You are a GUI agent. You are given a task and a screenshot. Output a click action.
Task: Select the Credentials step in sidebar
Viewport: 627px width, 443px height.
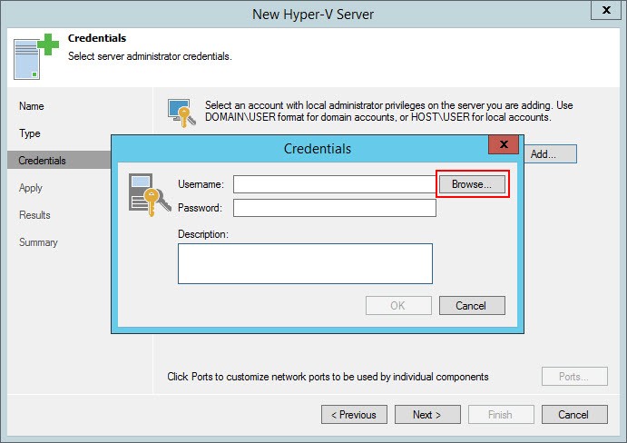tap(59, 160)
